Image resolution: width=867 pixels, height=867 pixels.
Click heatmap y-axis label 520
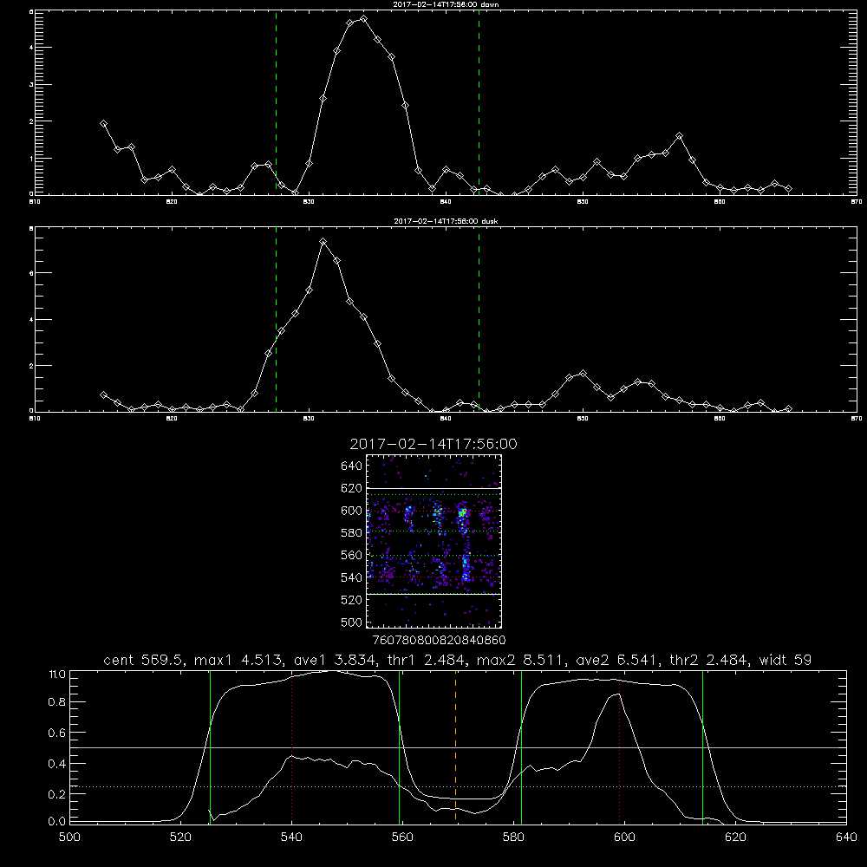pyautogui.click(x=352, y=599)
